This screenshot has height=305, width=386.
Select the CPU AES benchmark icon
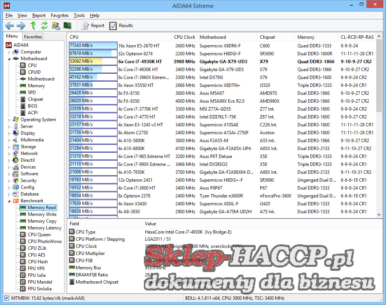[x=23, y=255]
